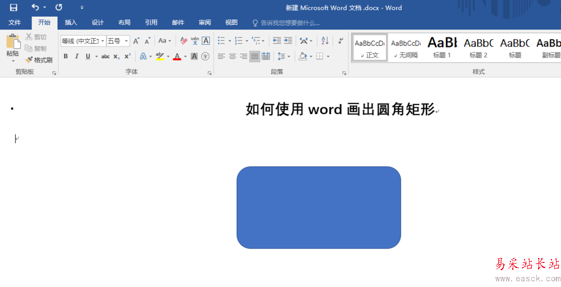This screenshot has width=561, height=287.
Task: Decrease paragraph indent
Action: (277, 41)
